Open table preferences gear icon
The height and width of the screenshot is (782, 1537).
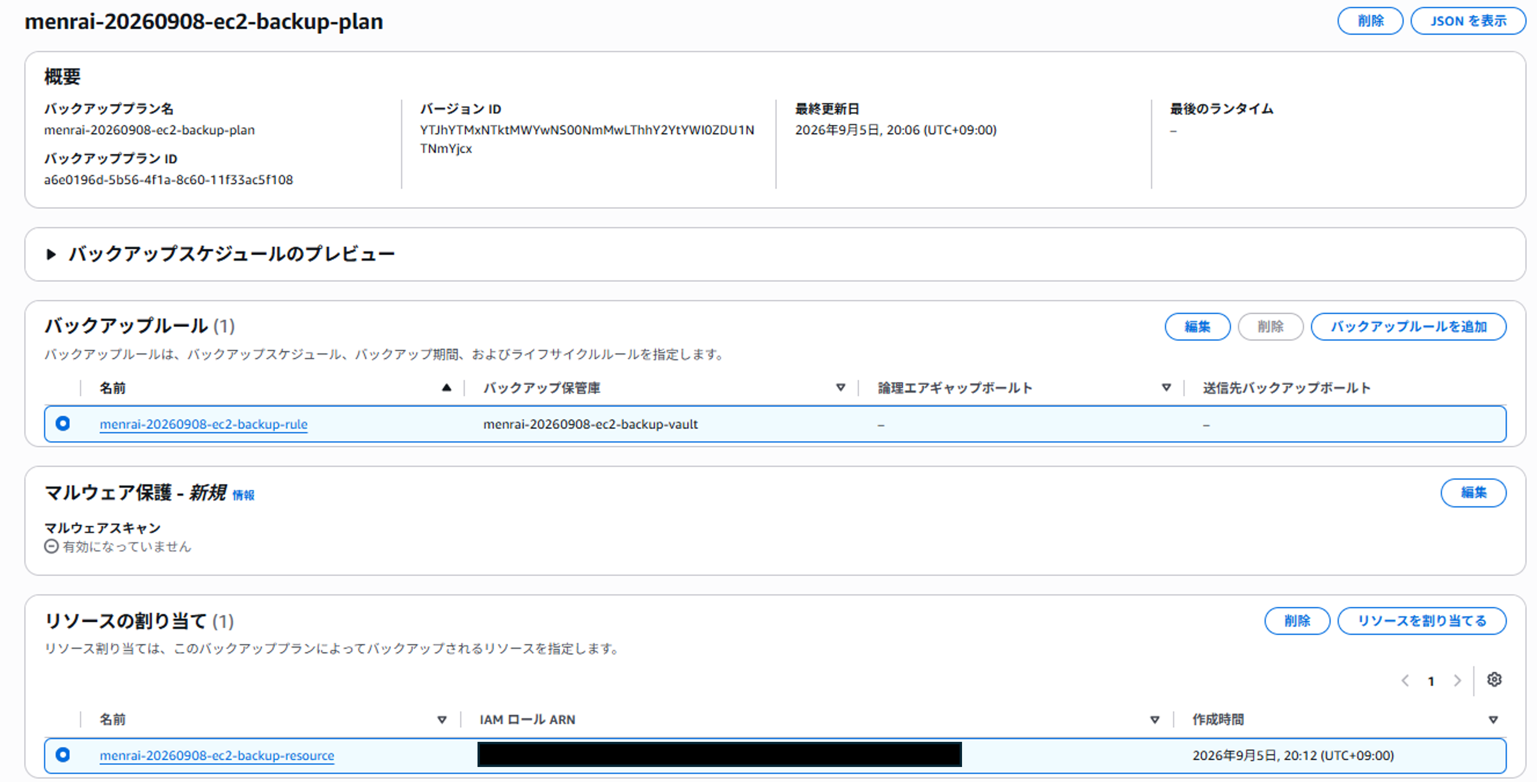1493,679
